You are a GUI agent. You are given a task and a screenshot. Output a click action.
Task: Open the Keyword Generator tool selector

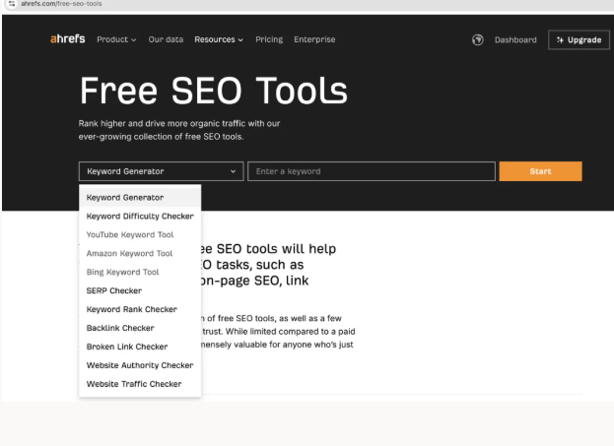[161, 171]
